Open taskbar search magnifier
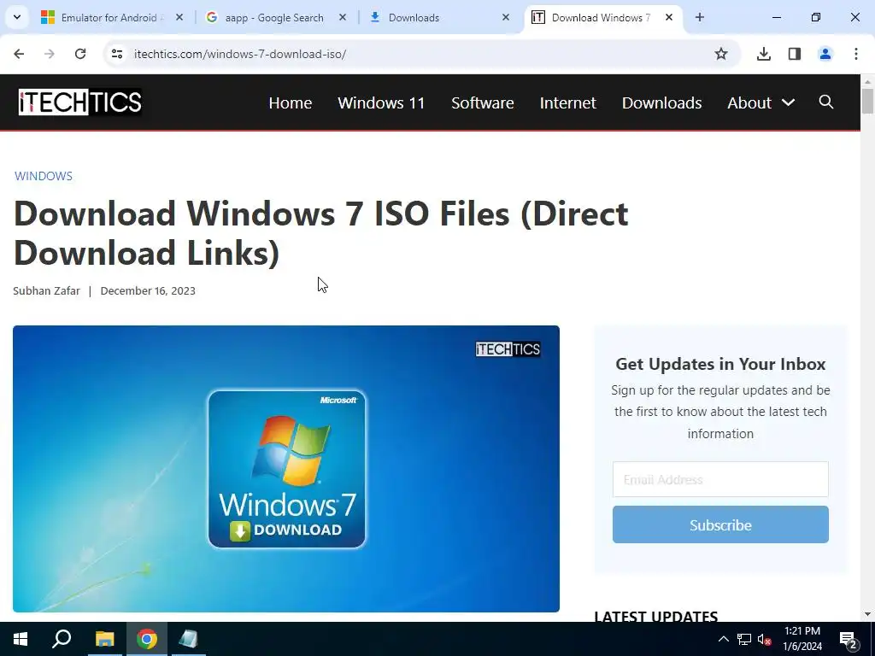 point(62,639)
